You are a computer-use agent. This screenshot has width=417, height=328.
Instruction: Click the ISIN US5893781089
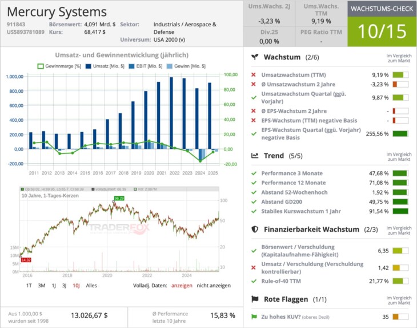click(26, 32)
